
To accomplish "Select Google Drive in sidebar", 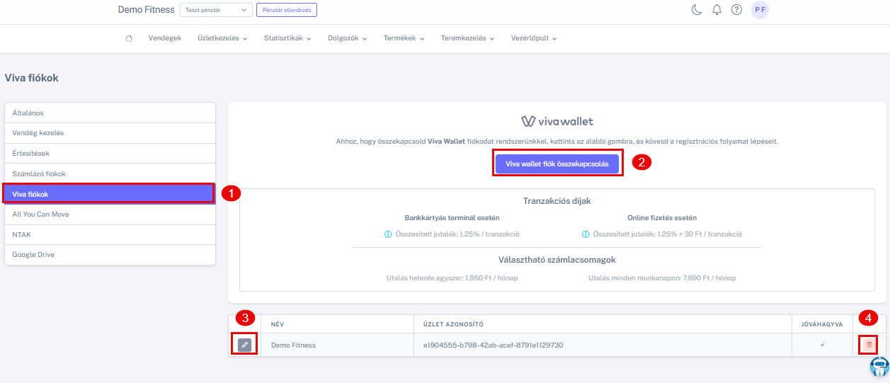I will [110, 254].
